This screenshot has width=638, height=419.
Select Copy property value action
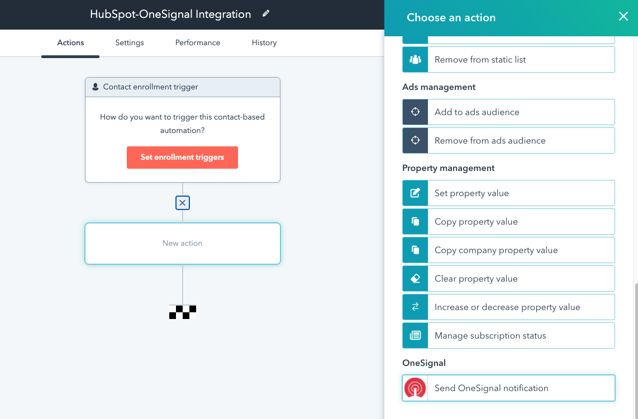coord(508,221)
